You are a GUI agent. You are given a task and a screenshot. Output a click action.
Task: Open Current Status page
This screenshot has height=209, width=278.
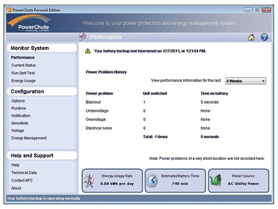(x=23, y=65)
